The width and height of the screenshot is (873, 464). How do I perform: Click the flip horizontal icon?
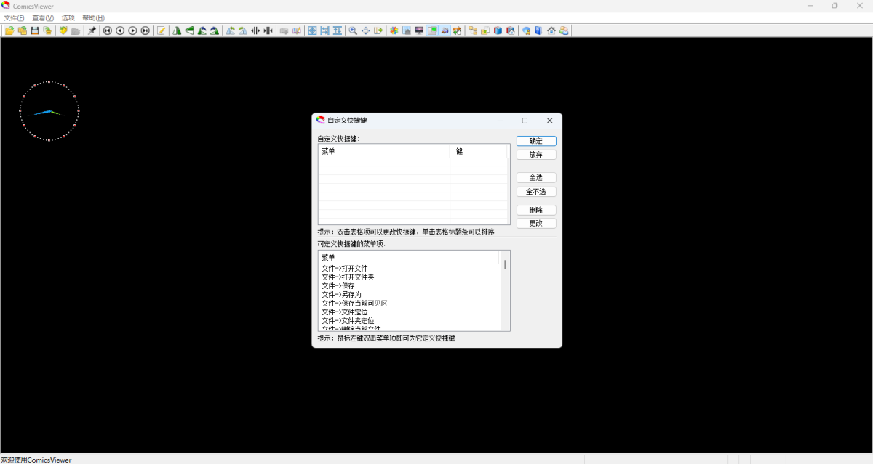pyautogui.click(x=177, y=30)
